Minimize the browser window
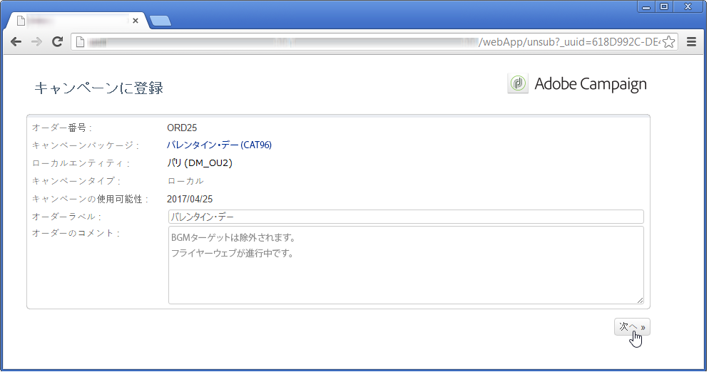The image size is (709, 372). (646, 6)
